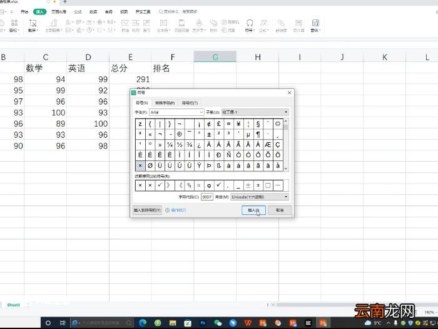Click the symbol grid scroll down arrow
This screenshot has height=329, width=438.
pyautogui.click(x=285, y=169)
